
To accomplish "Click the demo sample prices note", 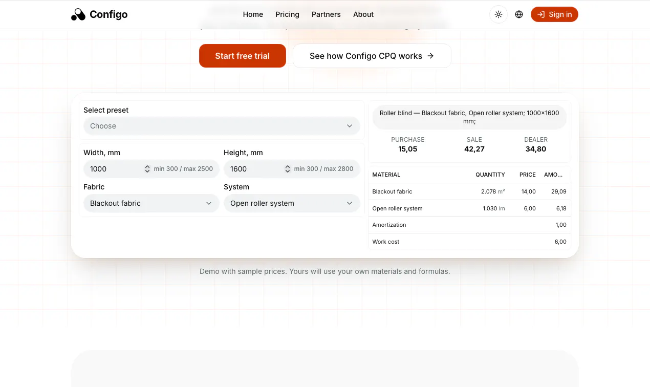I will point(325,271).
